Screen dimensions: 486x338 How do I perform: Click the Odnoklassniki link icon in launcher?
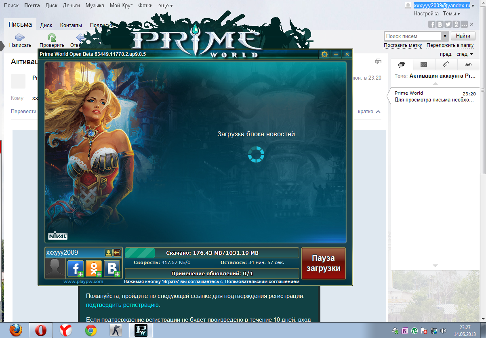[x=94, y=268]
